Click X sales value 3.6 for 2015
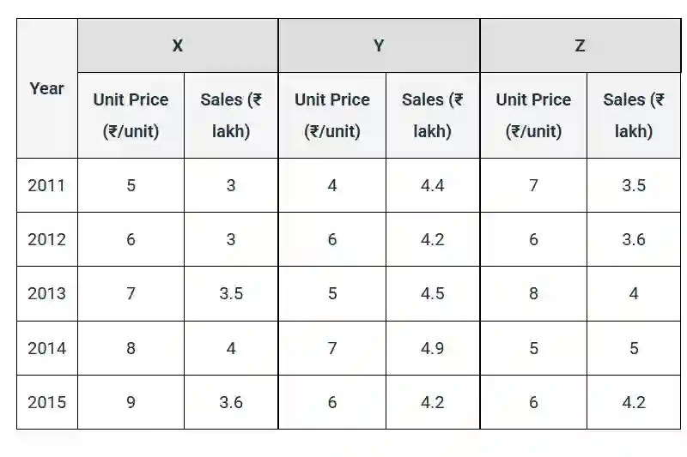 pos(231,402)
